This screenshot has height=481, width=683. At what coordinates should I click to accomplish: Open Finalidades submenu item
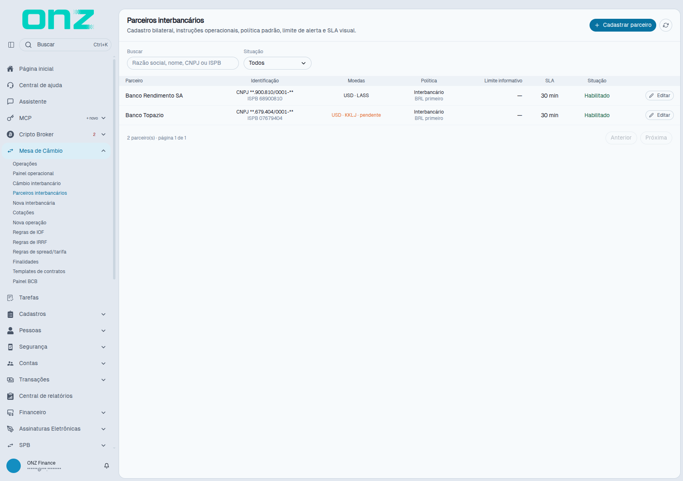click(x=26, y=262)
